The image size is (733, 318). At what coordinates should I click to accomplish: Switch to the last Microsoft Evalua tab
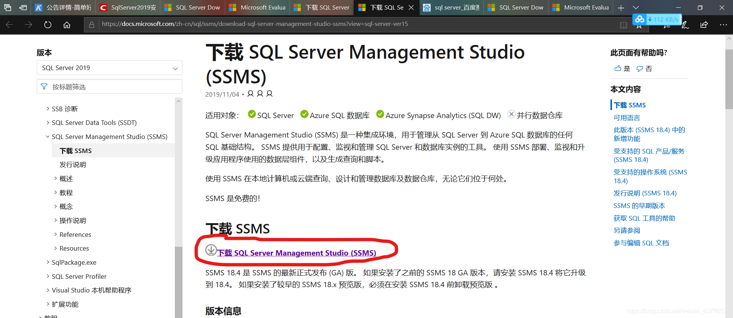[x=581, y=8]
